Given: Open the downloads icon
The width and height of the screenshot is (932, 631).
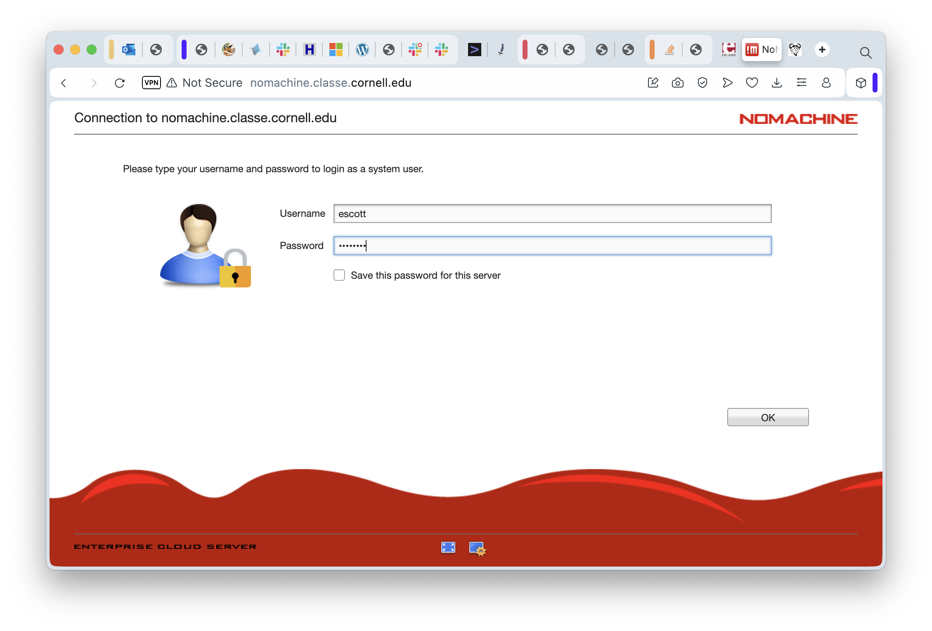Looking at the screenshot, I should coord(776,83).
